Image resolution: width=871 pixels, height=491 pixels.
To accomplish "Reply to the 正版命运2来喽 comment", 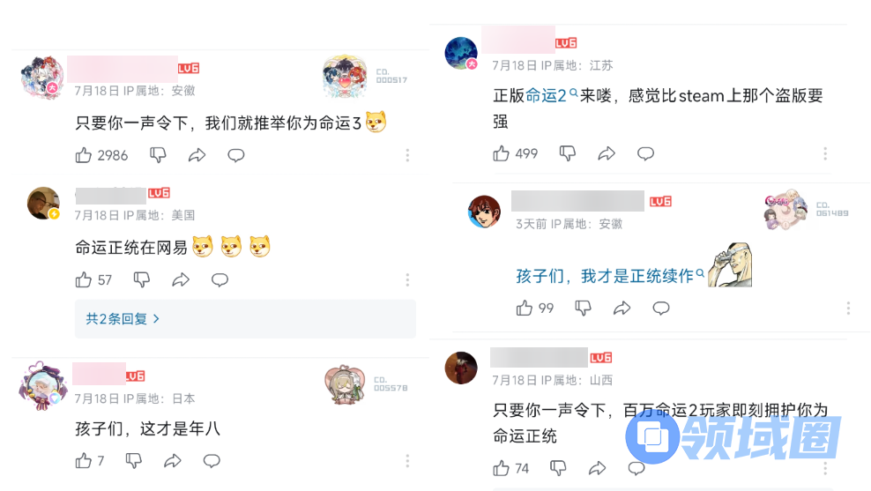I will [x=645, y=153].
